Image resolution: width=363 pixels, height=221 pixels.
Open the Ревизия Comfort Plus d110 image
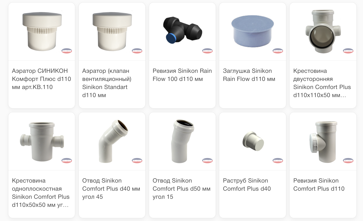[323, 141]
